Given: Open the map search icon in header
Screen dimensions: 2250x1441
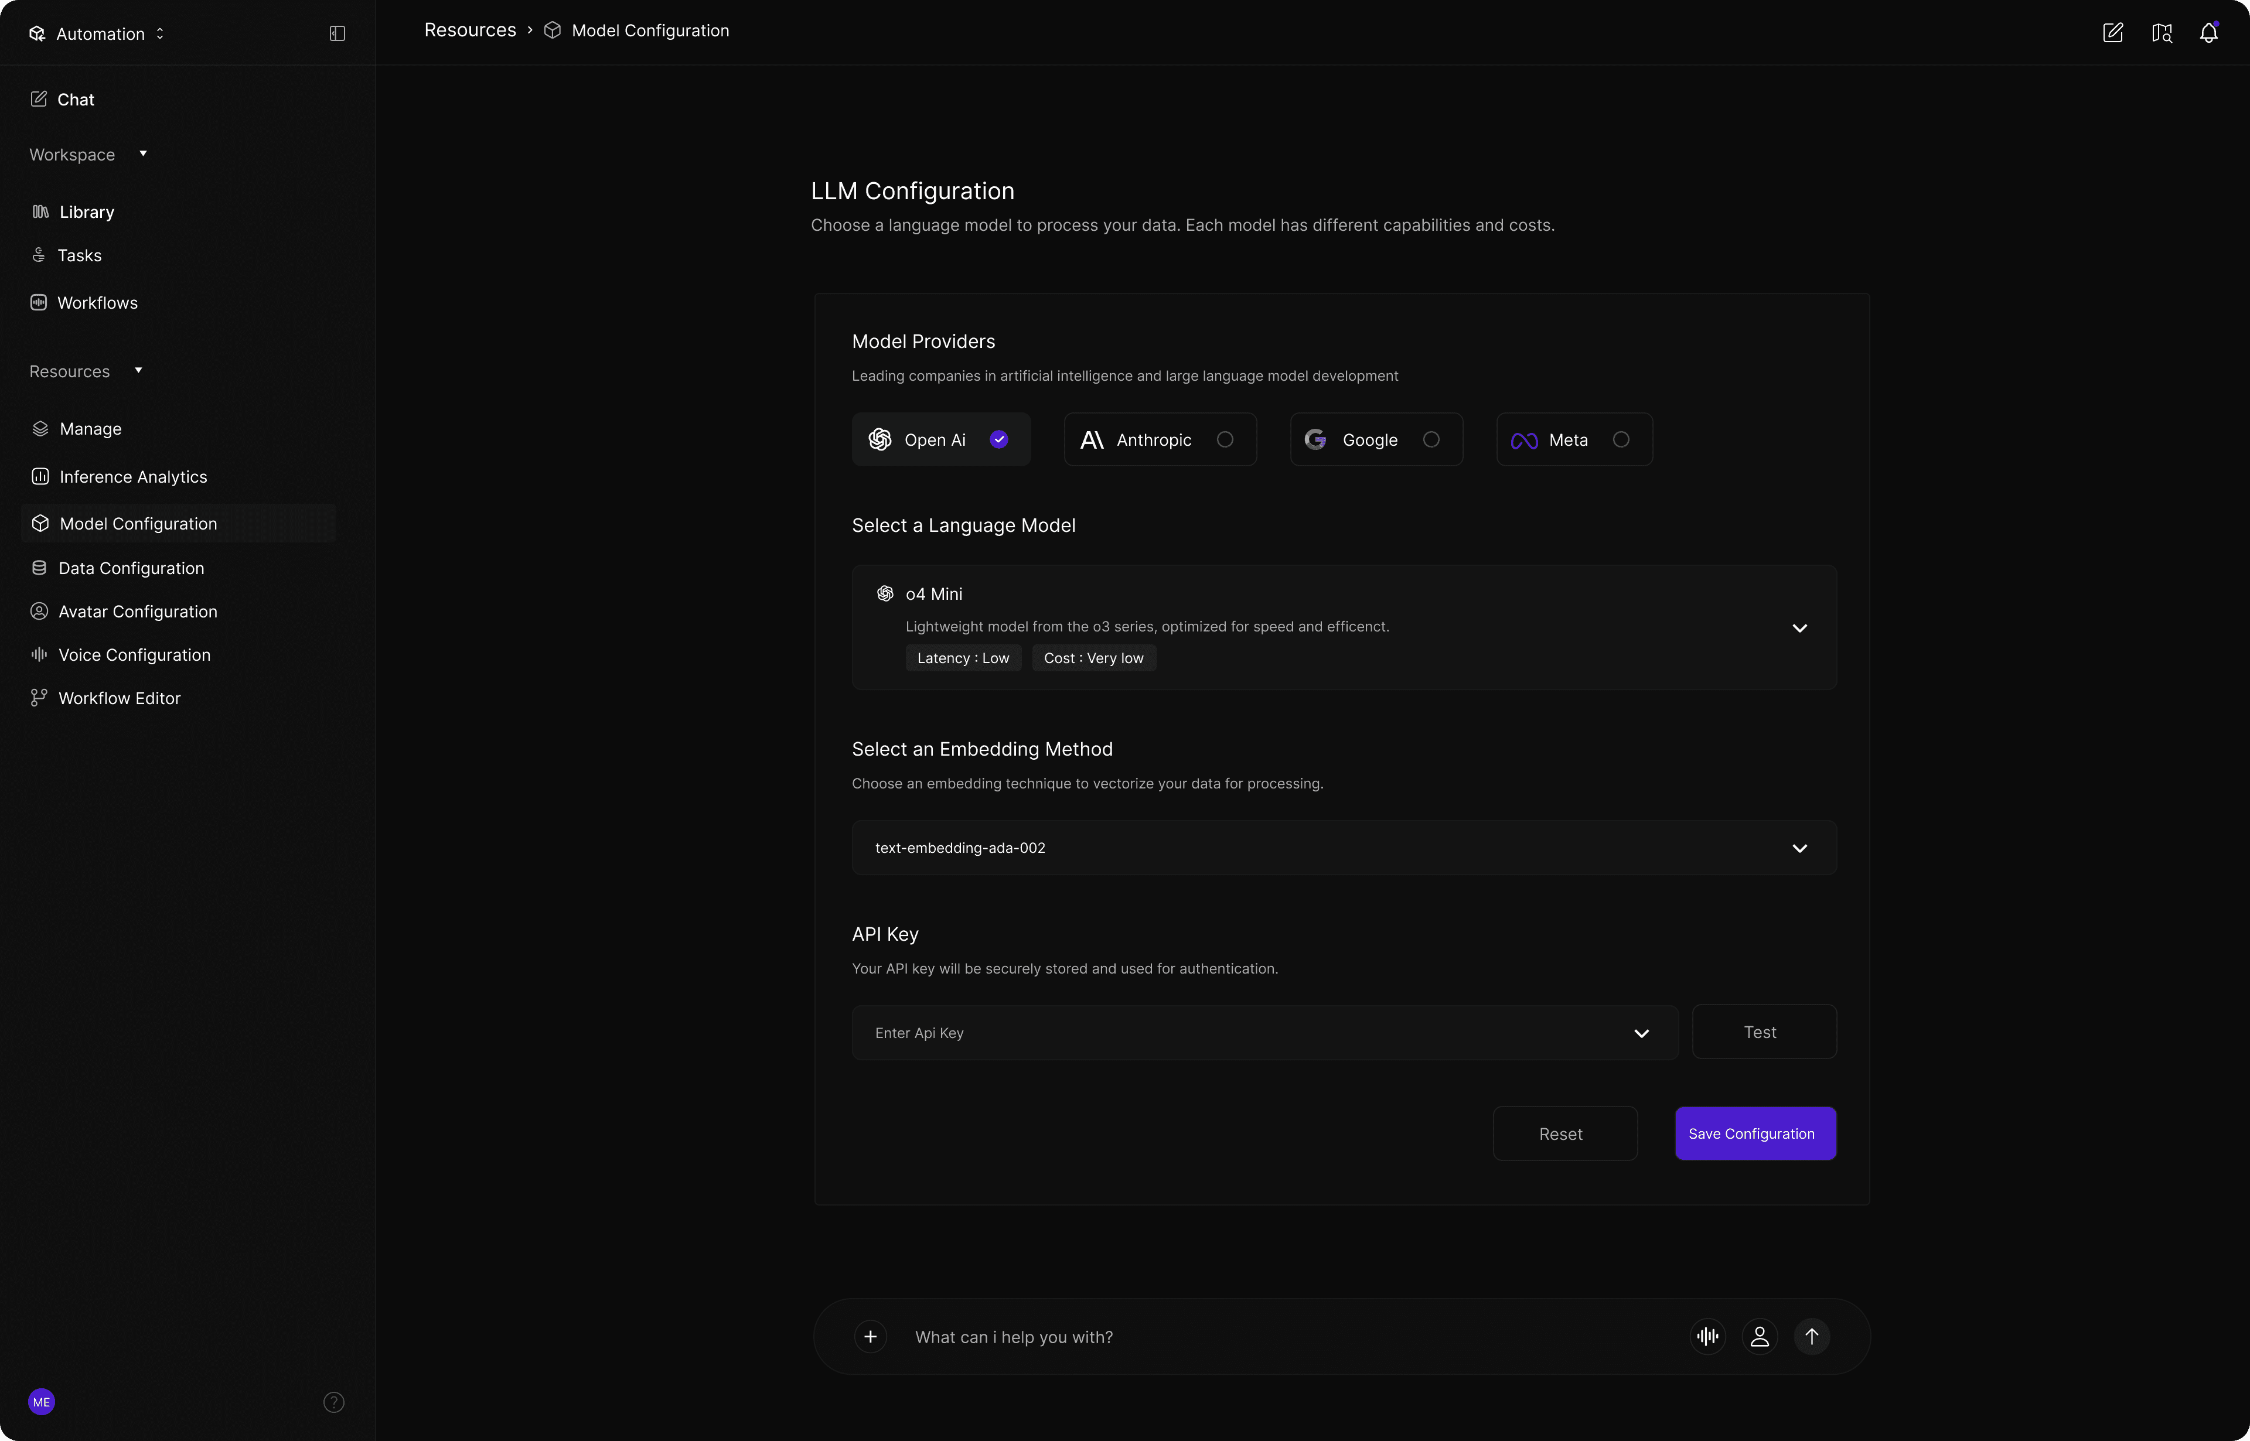Looking at the screenshot, I should click(2161, 33).
